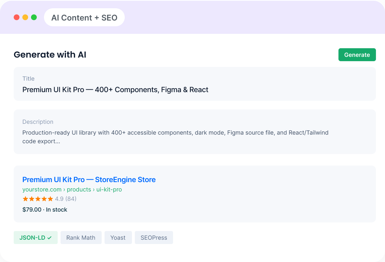Click the five-star rating icons
The image size is (385, 262).
tap(38, 199)
